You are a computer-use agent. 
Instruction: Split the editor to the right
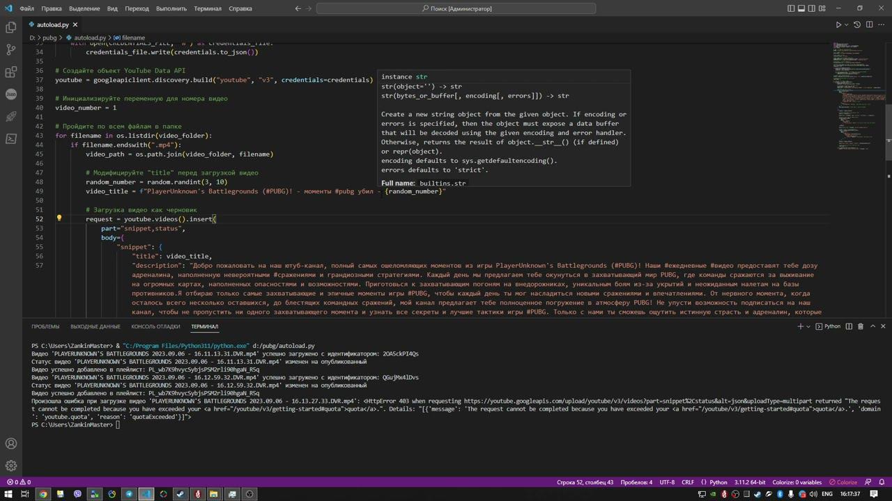(869, 24)
